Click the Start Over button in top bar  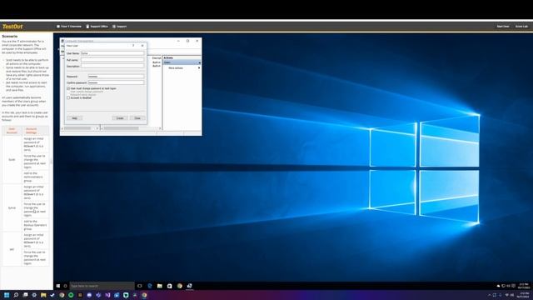point(503,26)
